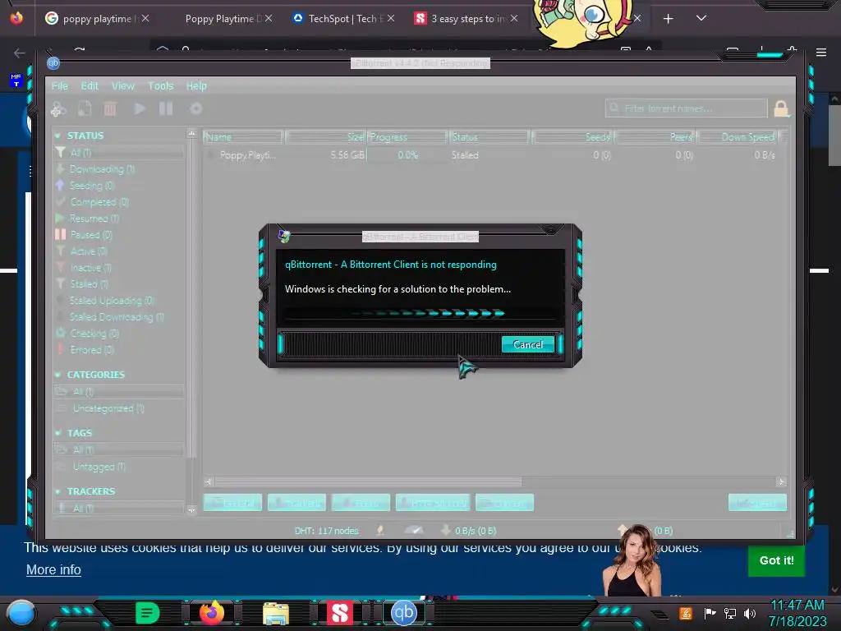Screen dimensions: 841x631
Task: Click the Windows Start orb
Action: click(x=21, y=613)
